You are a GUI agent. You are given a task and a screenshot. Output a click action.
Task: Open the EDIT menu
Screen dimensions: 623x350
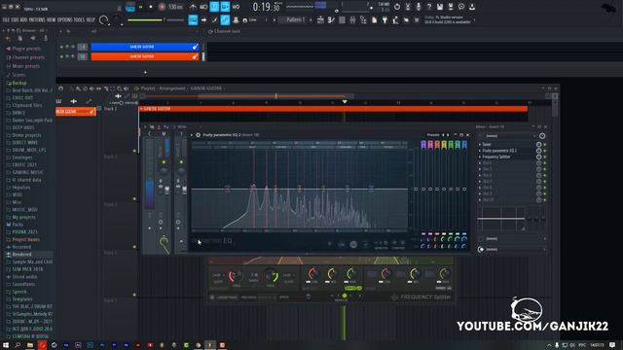pyautogui.click(x=15, y=19)
